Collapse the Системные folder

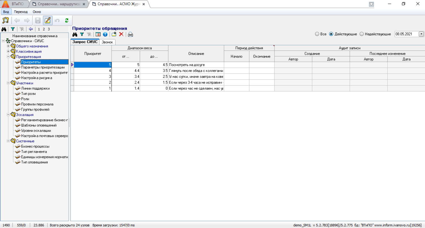pos(8,141)
